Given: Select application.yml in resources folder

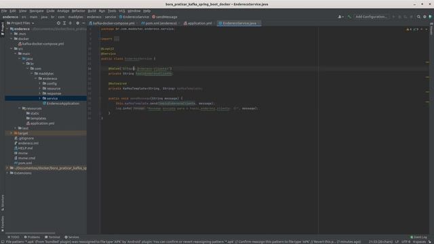Looking at the screenshot, I should coord(40,123).
